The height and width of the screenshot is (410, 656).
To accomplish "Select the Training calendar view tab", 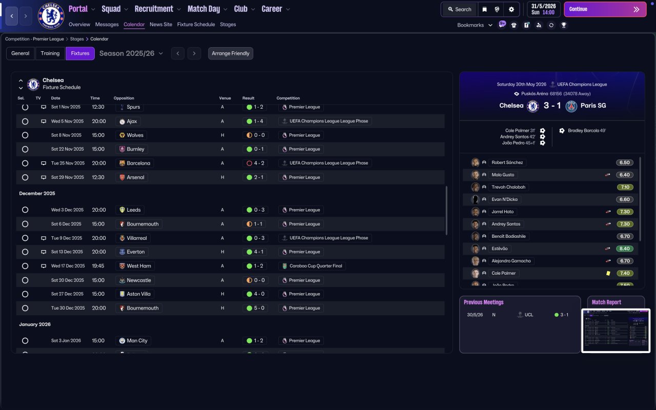I will [50, 53].
